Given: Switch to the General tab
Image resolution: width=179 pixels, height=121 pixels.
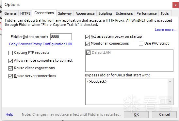Looking at the screenshot, I should click(10, 13).
